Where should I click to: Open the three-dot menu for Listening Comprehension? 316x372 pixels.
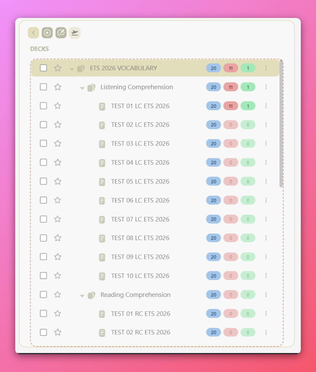pos(266,87)
